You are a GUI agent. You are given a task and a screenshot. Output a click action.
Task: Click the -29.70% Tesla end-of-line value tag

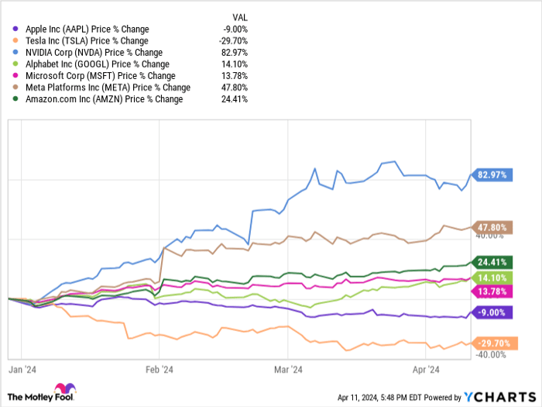pos(490,342)
